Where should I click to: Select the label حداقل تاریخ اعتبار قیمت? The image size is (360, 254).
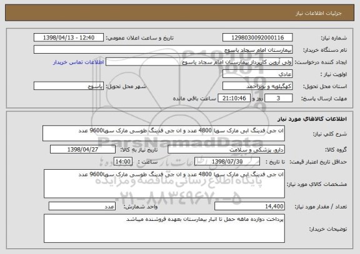(x=318, y=162)
